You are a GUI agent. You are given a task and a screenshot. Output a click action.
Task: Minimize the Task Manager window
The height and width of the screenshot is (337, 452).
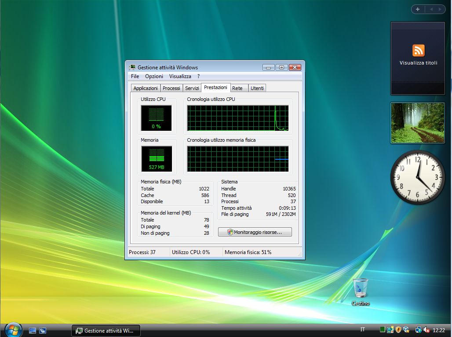[268, 67]
